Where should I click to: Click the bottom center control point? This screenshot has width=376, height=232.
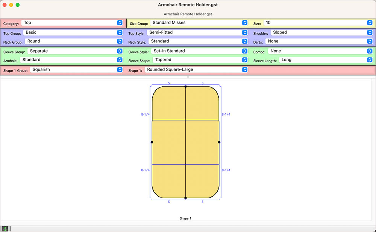pos(185,197)
